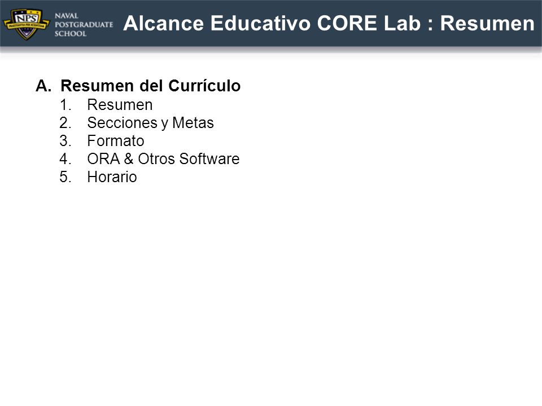Open the Secciones y Metas item

coord(150,123)
